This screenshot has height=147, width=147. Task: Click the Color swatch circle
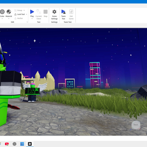coord(2,12)
